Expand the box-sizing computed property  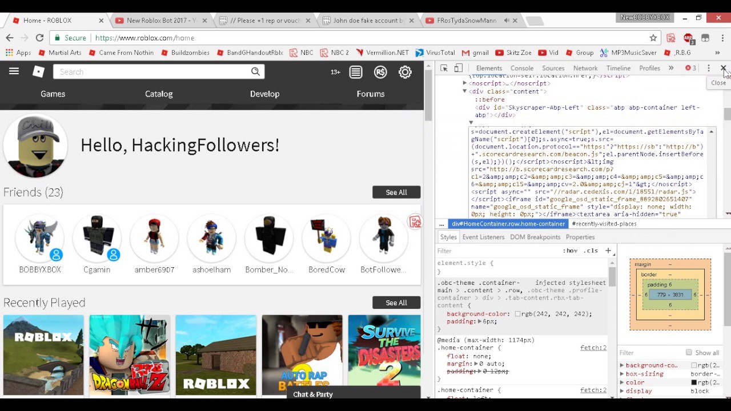tap(622, 374)
